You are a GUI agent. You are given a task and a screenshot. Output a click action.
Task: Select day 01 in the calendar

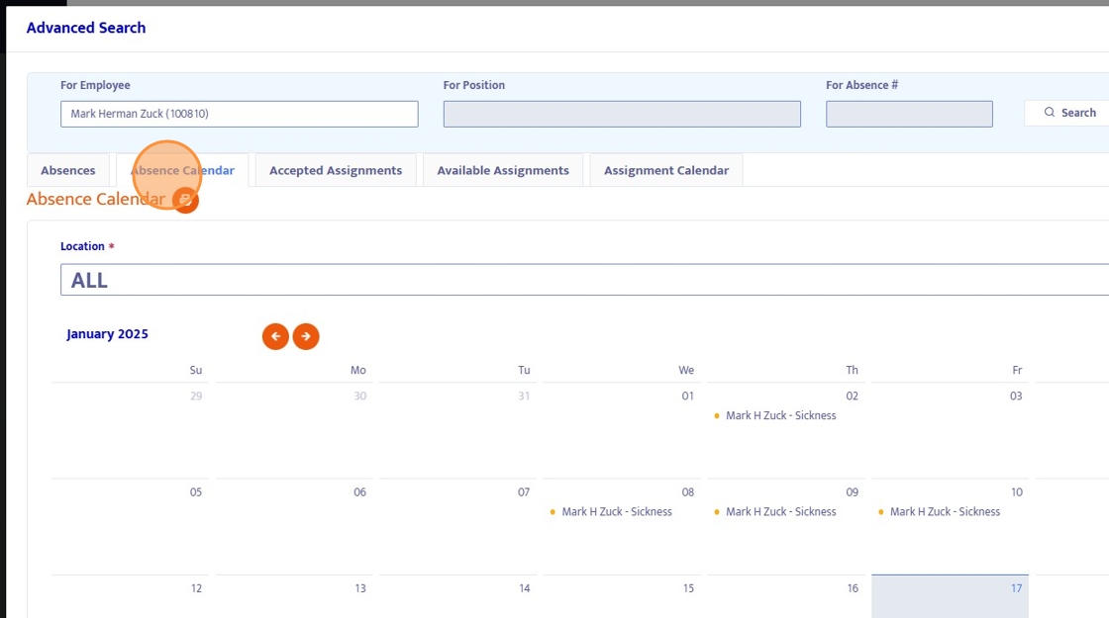(687, 396)
